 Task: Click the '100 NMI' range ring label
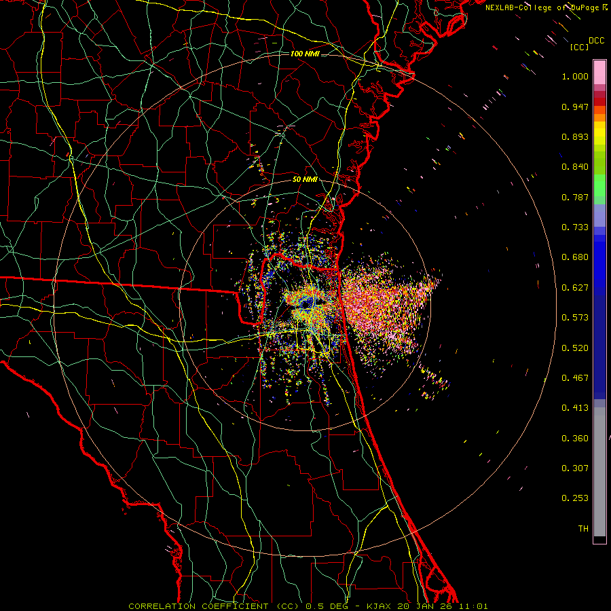click(x=305, y=54)
